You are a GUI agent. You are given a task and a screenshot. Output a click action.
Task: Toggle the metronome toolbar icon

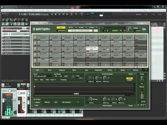coord(27,20)
